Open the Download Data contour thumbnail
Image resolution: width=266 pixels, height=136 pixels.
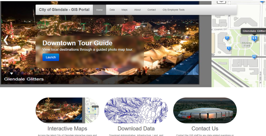[x=136, y=110]
